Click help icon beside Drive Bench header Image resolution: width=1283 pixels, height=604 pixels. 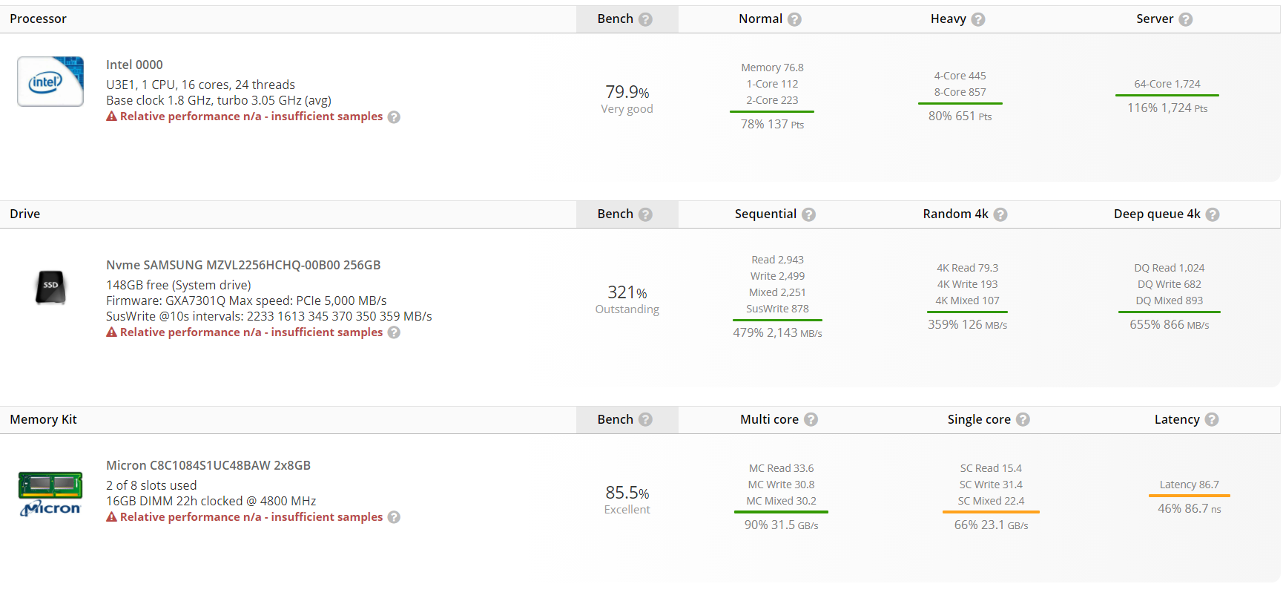tap(646, 214)
